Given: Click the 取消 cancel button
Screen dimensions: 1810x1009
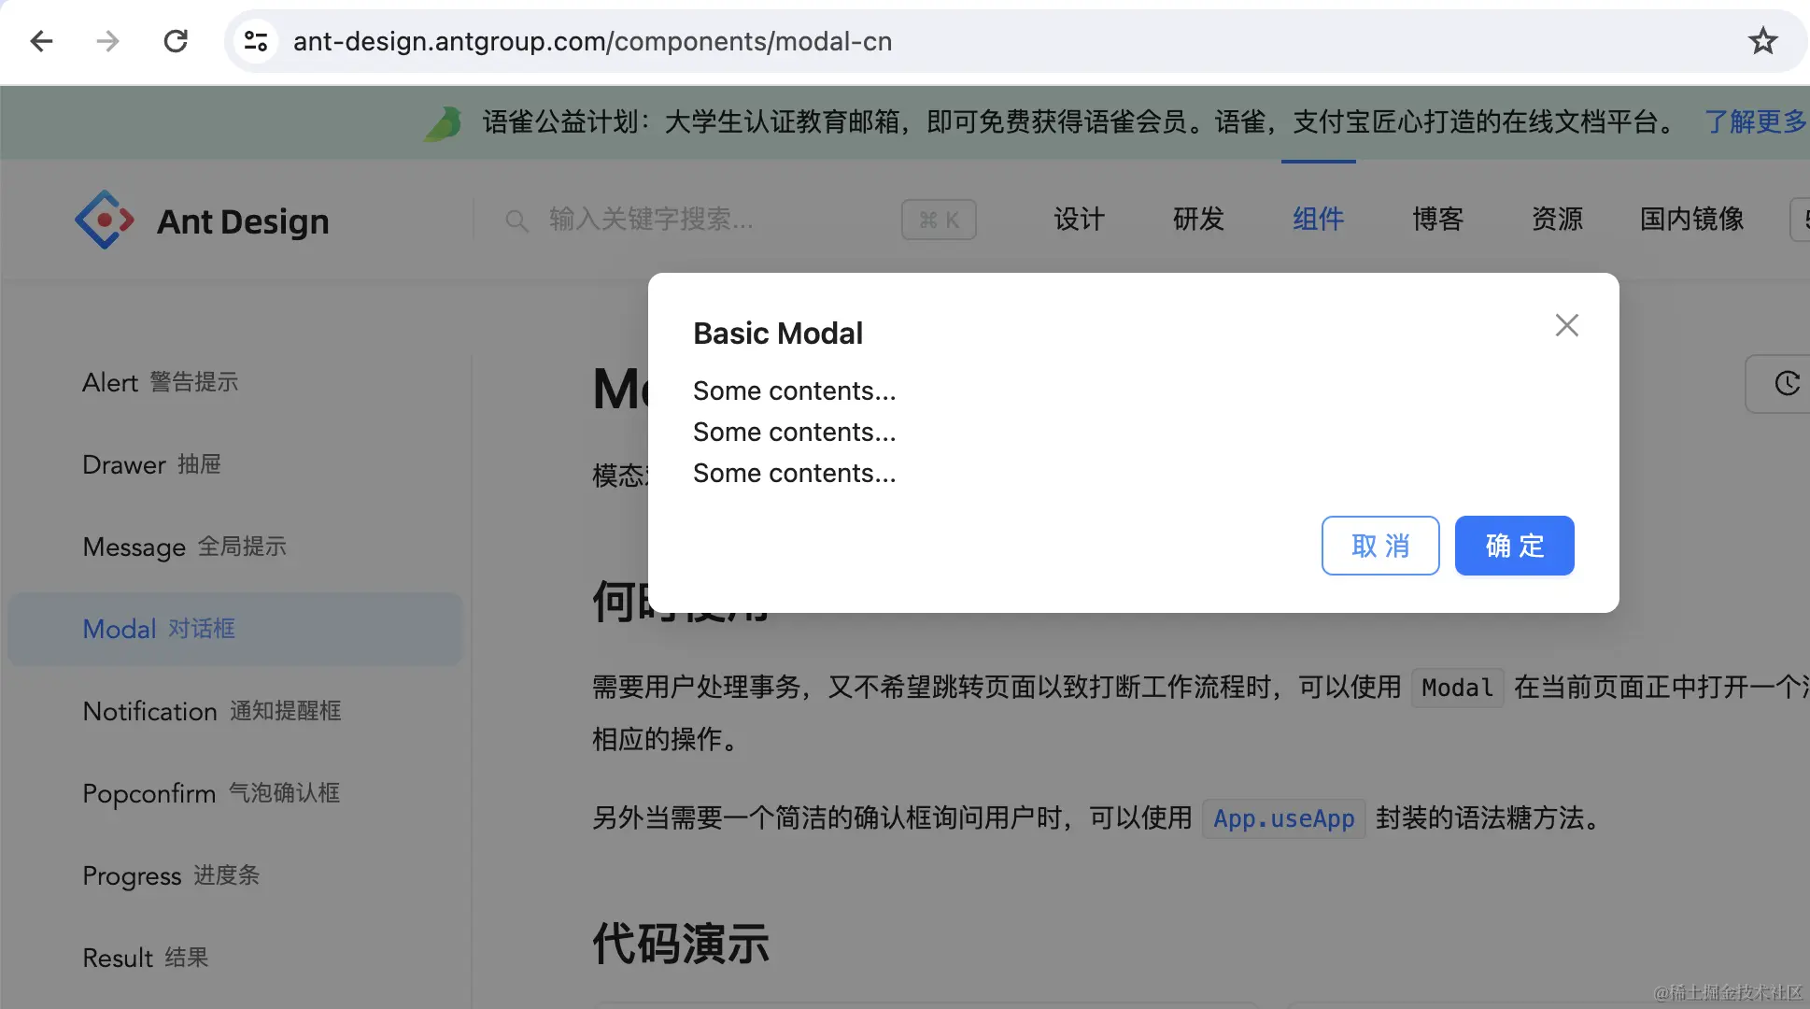Looking at the screenshot, I should pyautogui.click(x=1379, y=546).
